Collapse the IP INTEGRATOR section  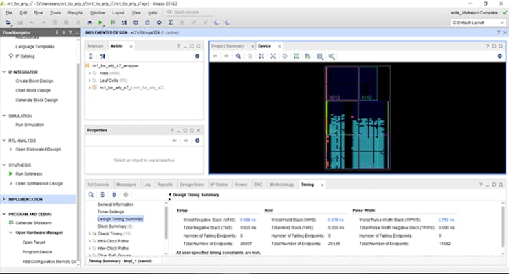4,72
